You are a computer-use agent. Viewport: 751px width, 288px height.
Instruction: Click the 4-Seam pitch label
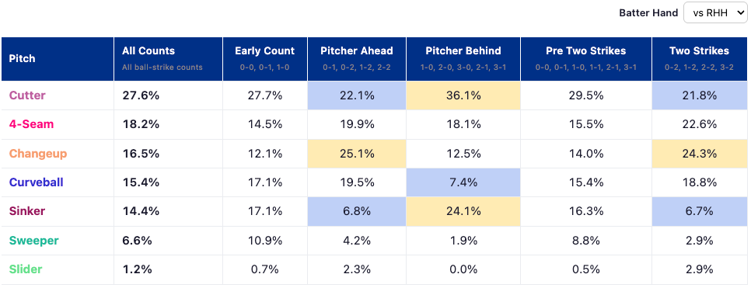coord(31,124)
